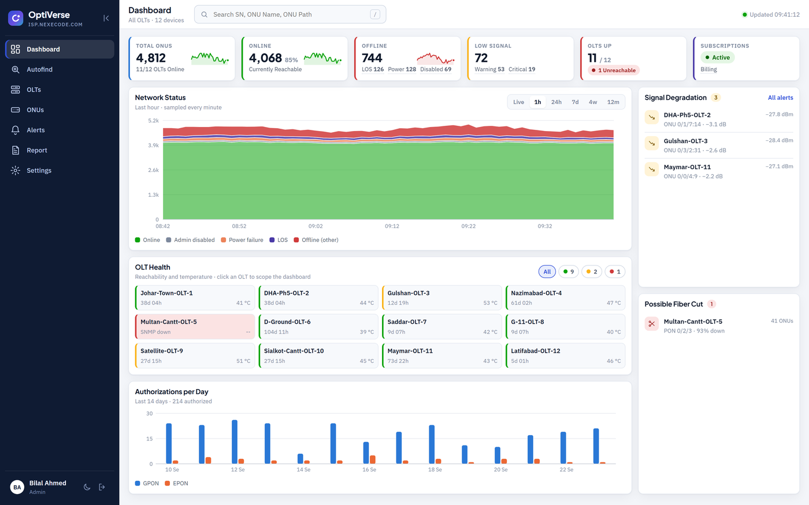
Task: Click the Autofind magnifier icon
Action: click(16, 69)
